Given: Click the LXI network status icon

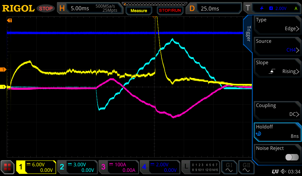Looking at the screenshot, I should click(275, 171).
